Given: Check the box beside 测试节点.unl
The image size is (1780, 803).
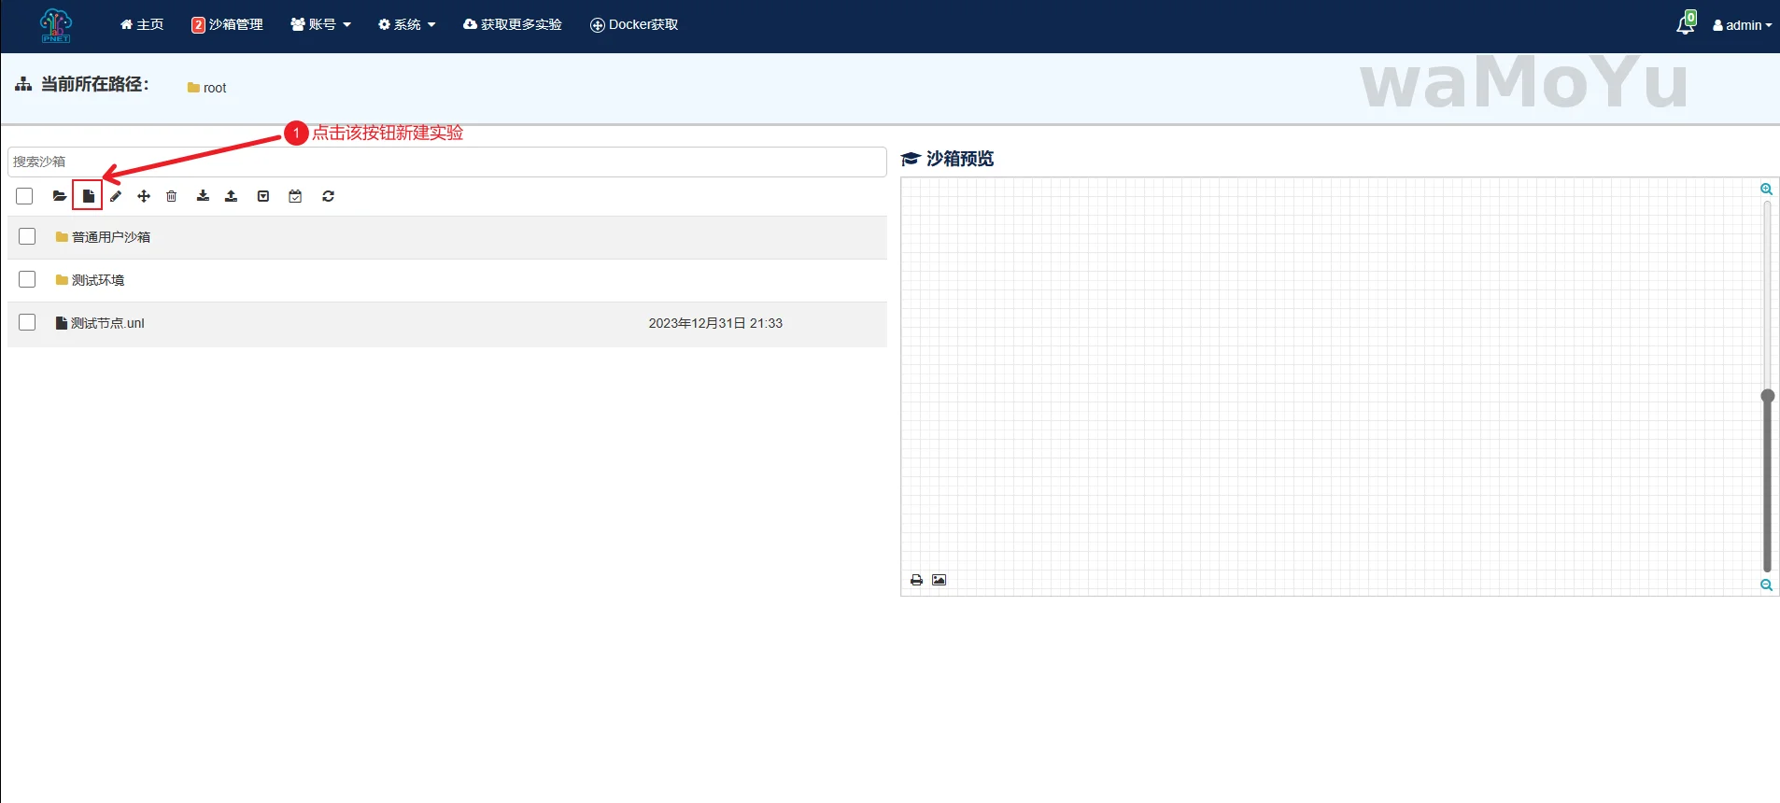Looking at the screenshot, I should [x=27, y=322].
